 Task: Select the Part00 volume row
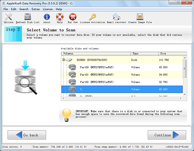coord(122,67)
